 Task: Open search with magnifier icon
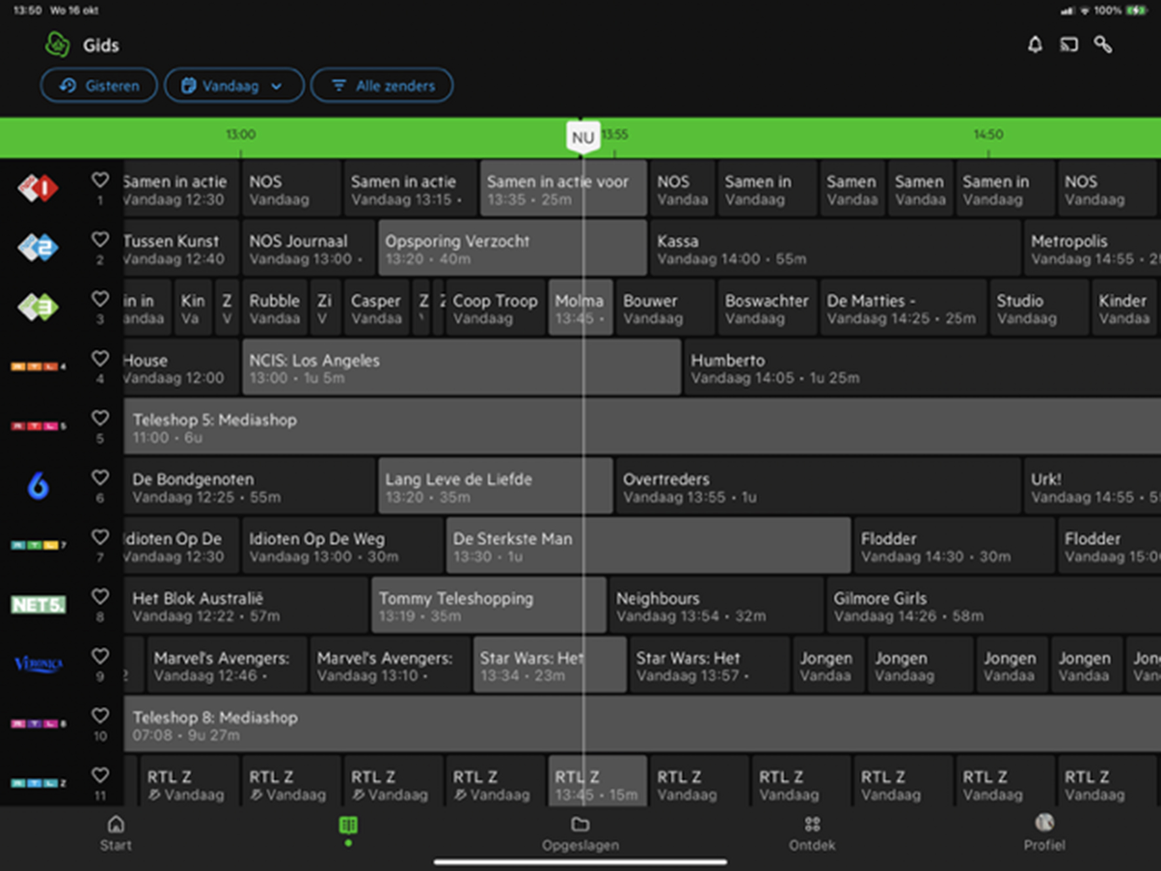(1103, 45)
